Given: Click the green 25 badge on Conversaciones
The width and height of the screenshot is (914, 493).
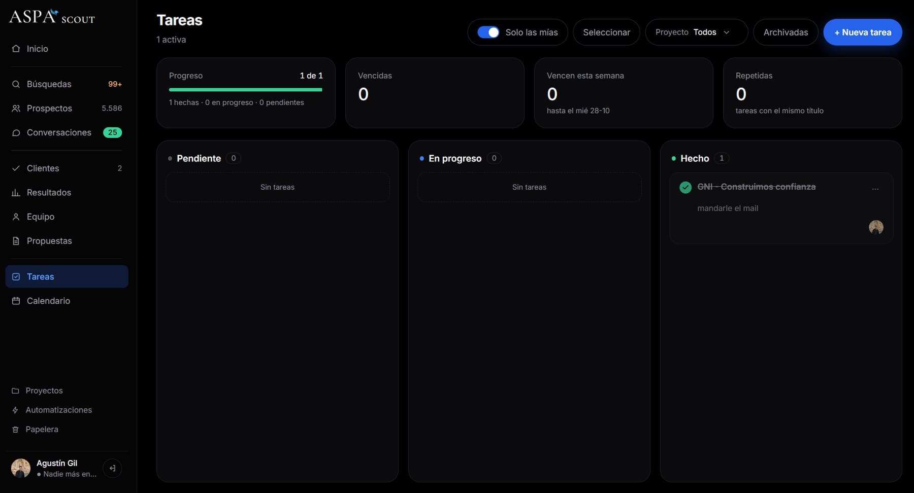Looking at the screenshot, I should [112, 133].
